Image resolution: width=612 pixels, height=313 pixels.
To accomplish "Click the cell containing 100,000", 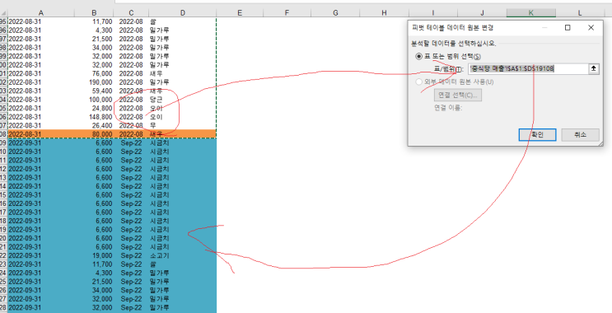I will (x=94, y=100).
